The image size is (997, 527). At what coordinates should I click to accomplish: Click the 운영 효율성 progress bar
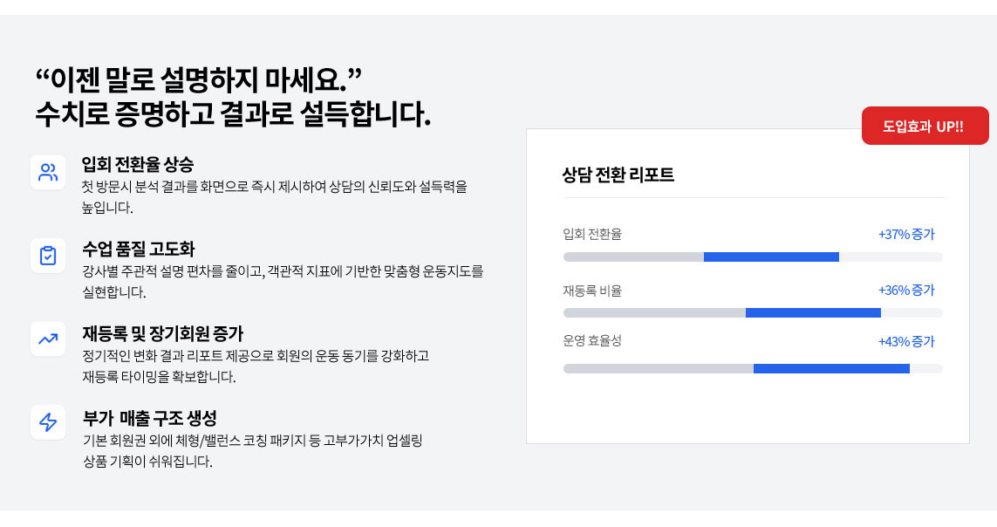point(752,368)
